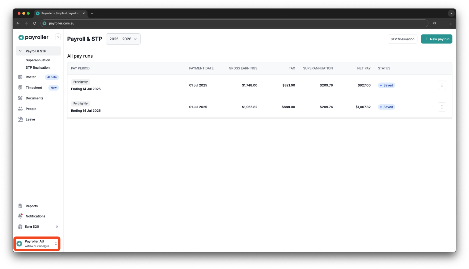Open the browser three-dot menu
The height and width of the screenshot is (269, 469).
[x=451, y=23]
